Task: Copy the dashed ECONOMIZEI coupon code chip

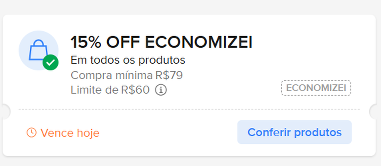Action: (x=316, y=88)
